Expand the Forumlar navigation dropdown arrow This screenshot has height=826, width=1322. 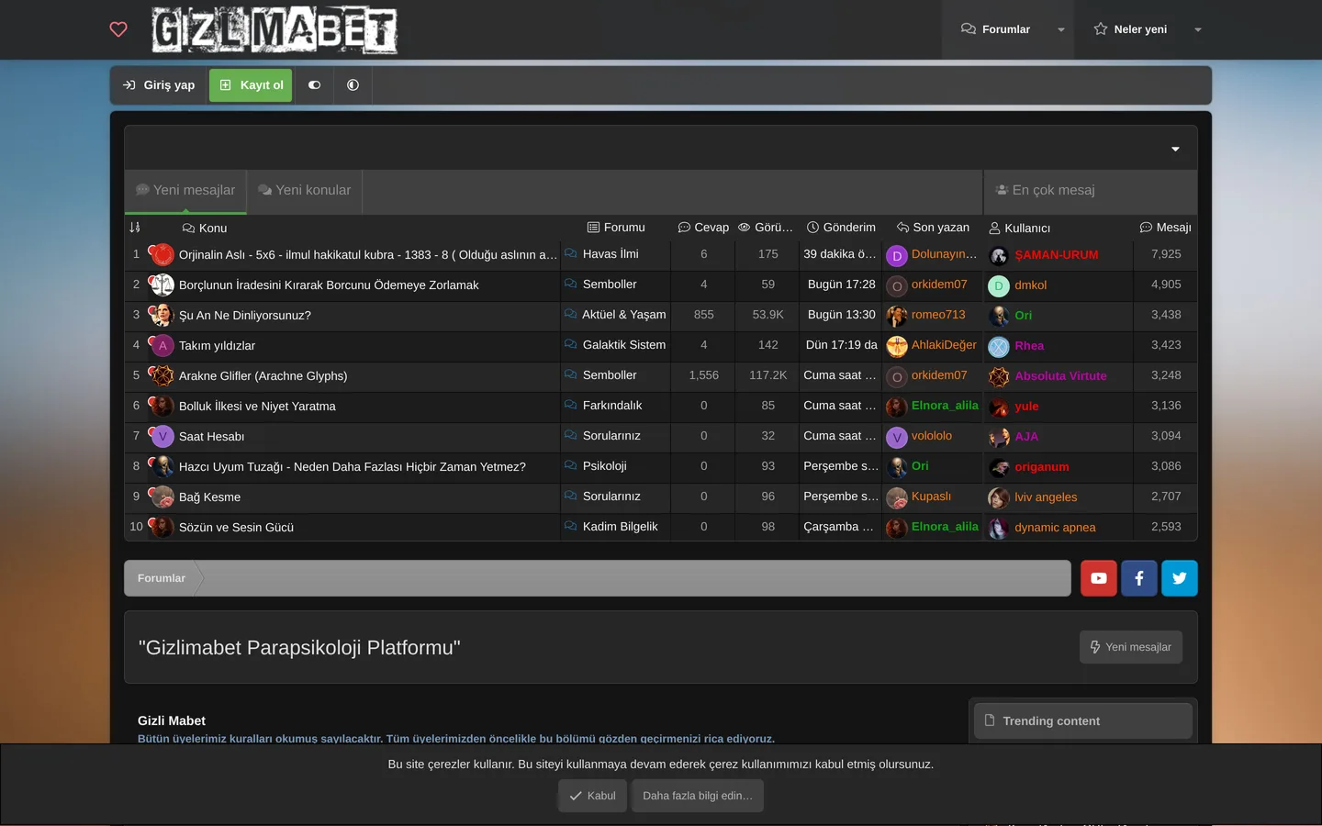click(1061, 29)
